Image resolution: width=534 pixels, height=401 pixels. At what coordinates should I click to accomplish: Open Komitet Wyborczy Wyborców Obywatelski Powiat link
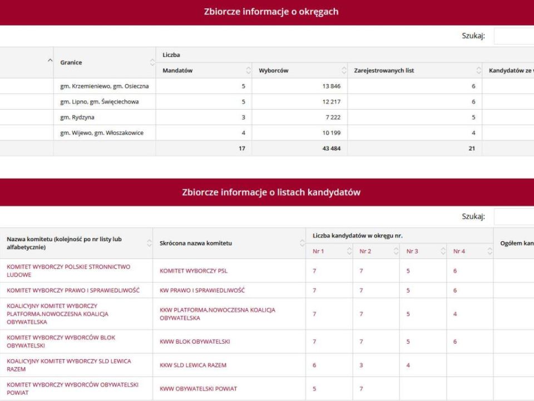pos(72,389)
